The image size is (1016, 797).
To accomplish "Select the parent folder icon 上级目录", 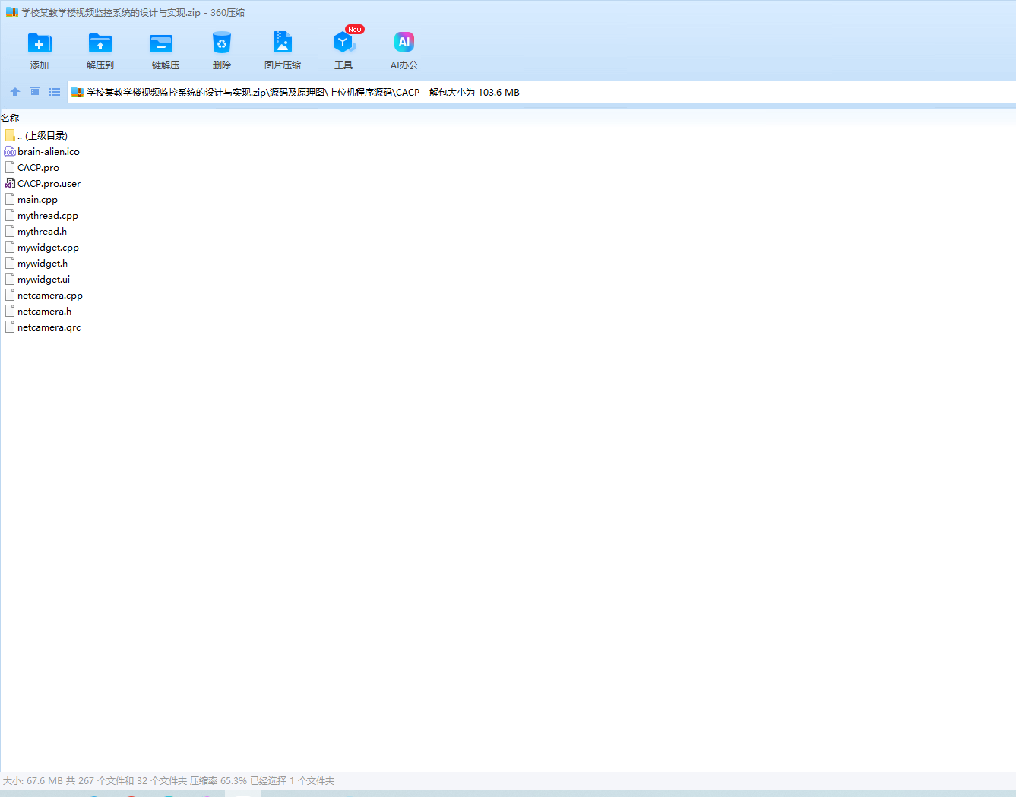I will pos(10,135).
